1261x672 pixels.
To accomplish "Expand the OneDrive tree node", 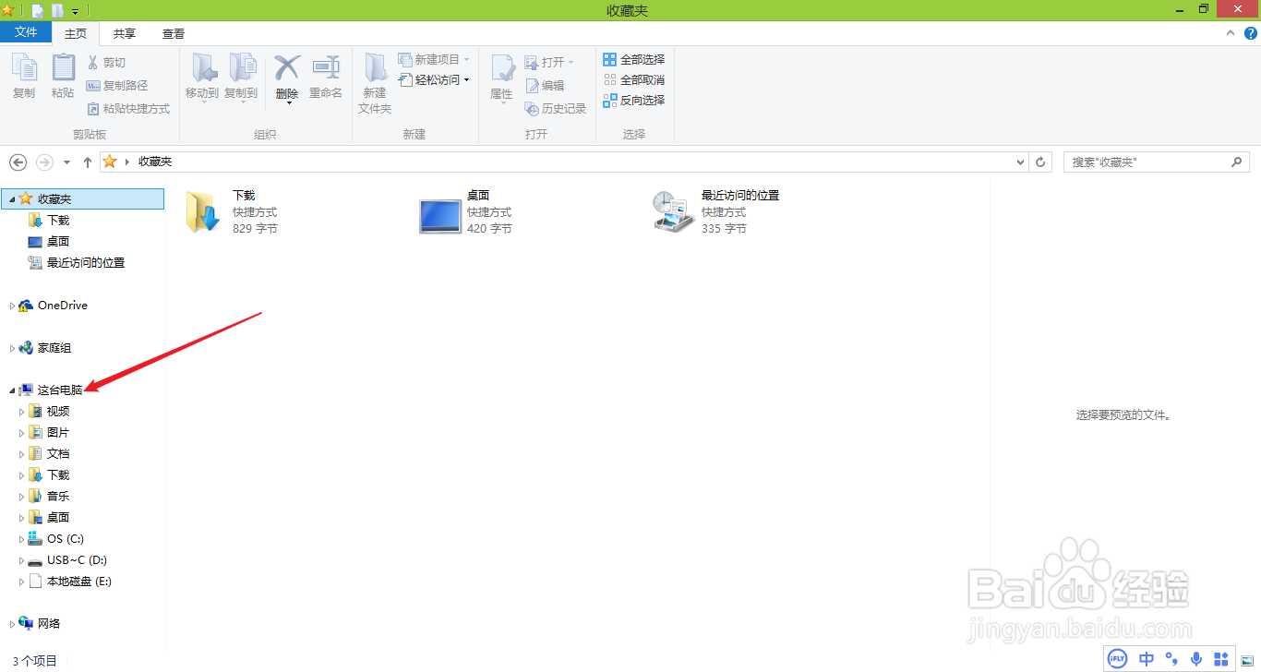I will click(12, 306).
